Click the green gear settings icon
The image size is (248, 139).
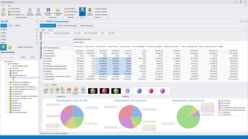click(9, 47)
